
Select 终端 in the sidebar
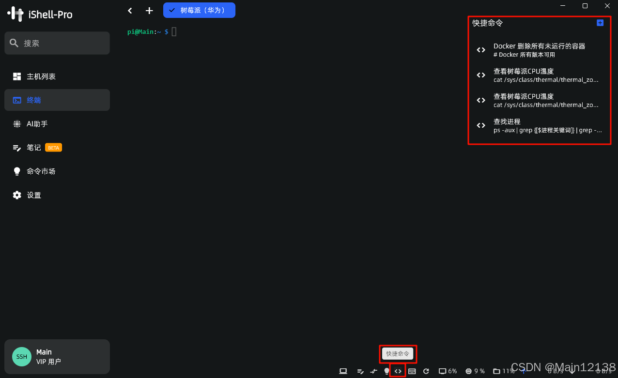57,100
